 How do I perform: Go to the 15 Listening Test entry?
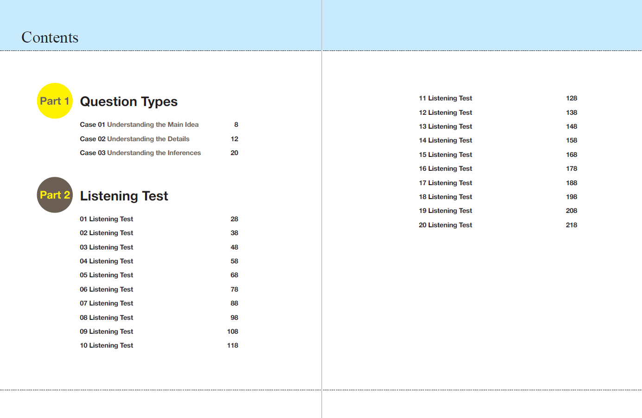(x=445, y=155)
